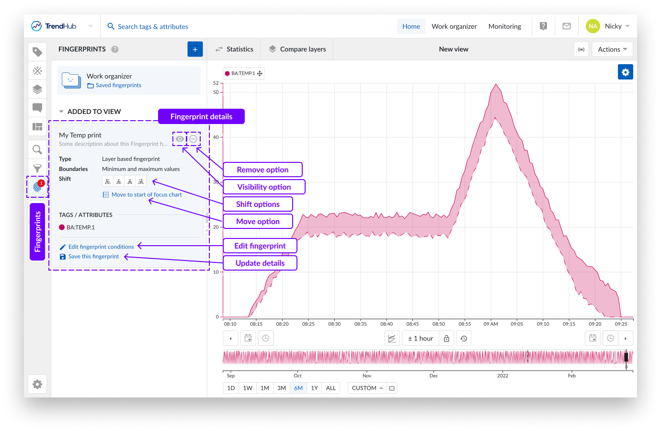Screen dimensions: 661x431
Task: Open the Actions dropdown
Action: click(x=612, y=49)
